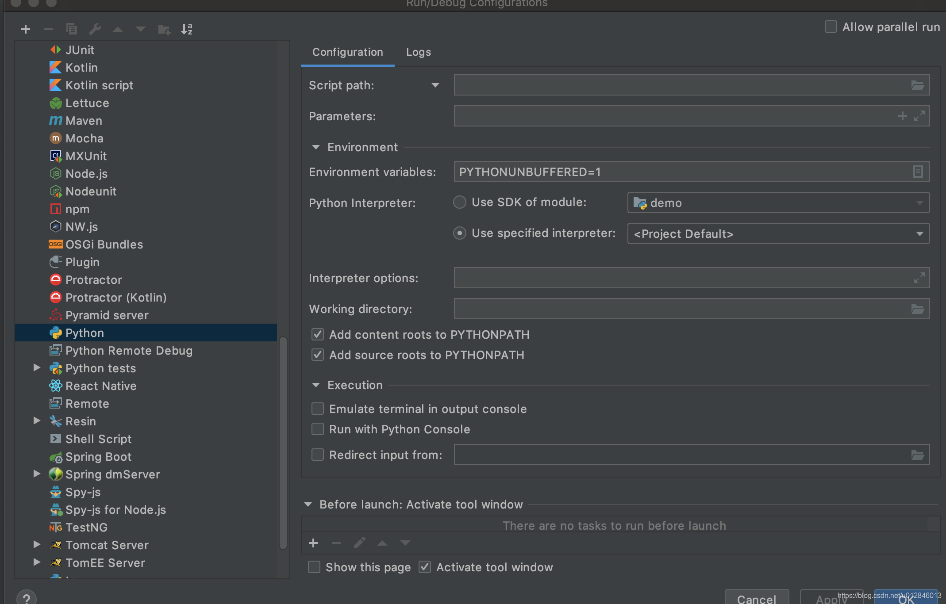The width and height of the screenshot is (946, 604).
Task: Remove before launch task minus icon
Action: coord(336,543)
